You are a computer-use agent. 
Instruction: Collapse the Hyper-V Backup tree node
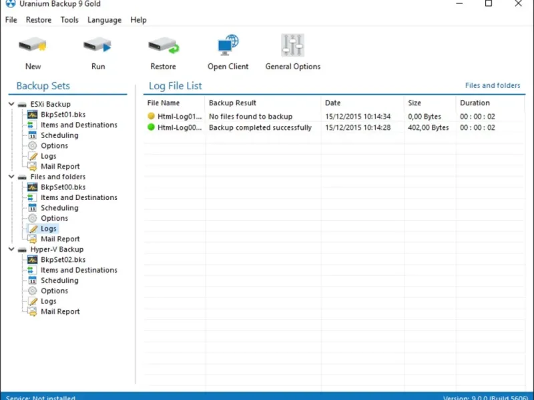pos(11,249)
